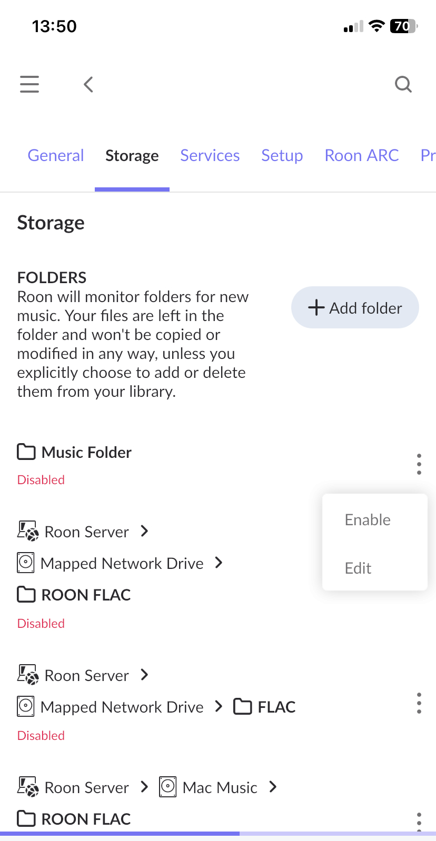Expand the first Roon Server chevron

[x=145, y=531]
